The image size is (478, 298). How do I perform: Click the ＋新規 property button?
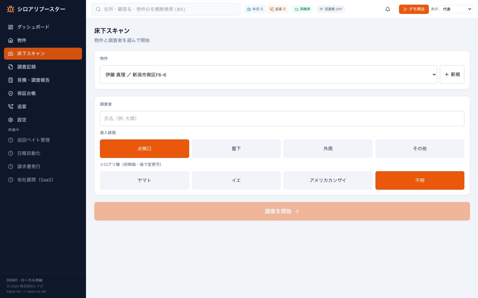(x=452, y=74)
